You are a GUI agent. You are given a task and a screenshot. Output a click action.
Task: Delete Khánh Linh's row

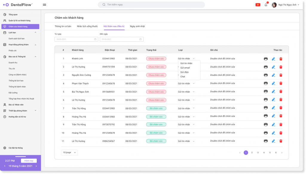point(281,59)
